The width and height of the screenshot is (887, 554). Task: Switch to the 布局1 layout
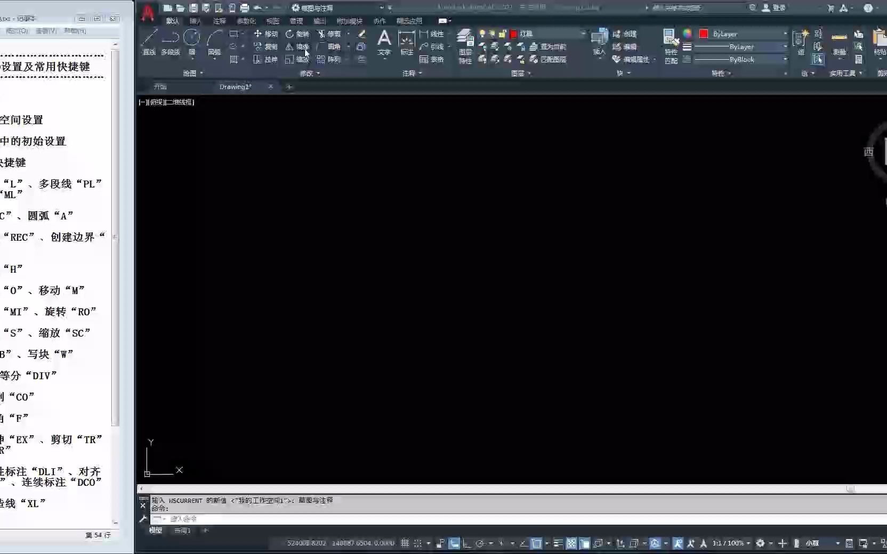click(182, 531)
